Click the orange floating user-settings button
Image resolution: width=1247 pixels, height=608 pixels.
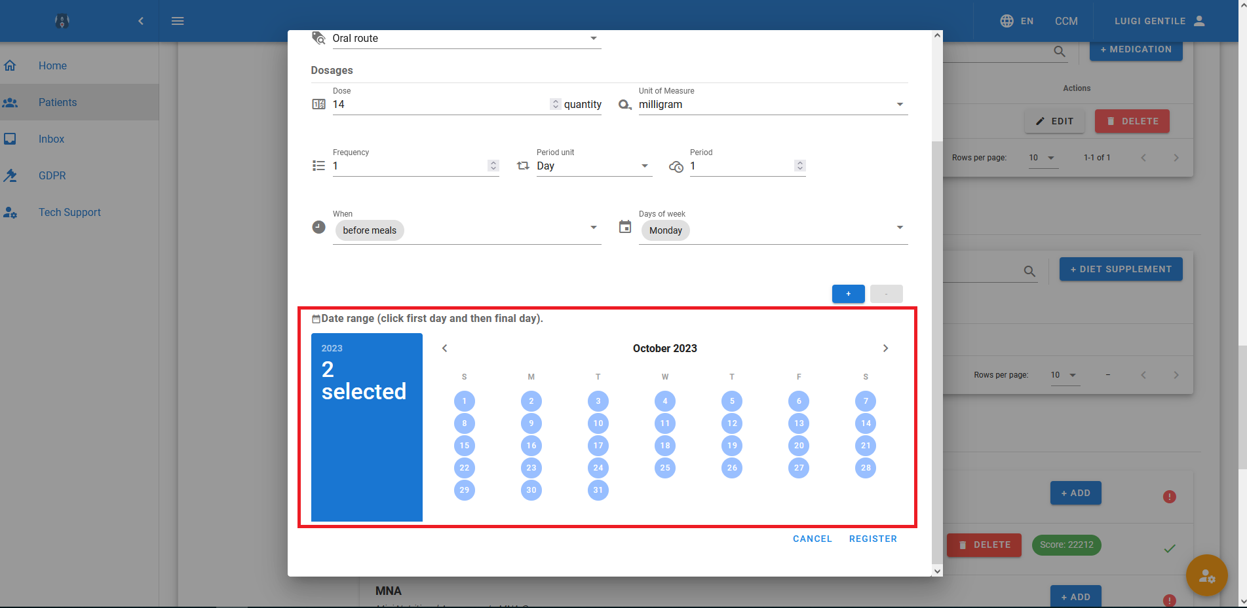[1206, 575]
